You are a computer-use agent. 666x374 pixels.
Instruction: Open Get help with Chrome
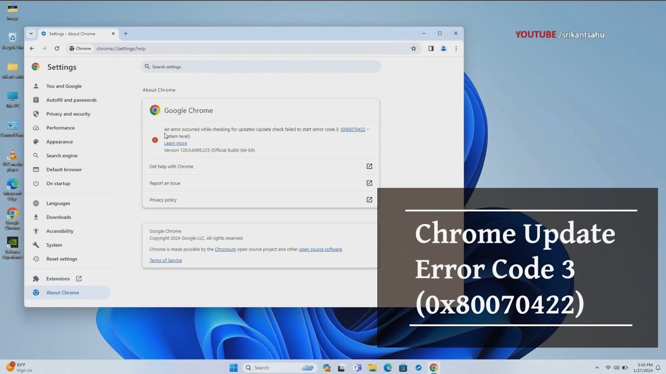(x=261, y=166)
